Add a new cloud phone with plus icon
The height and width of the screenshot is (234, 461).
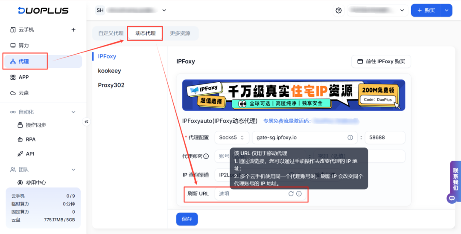73,30
